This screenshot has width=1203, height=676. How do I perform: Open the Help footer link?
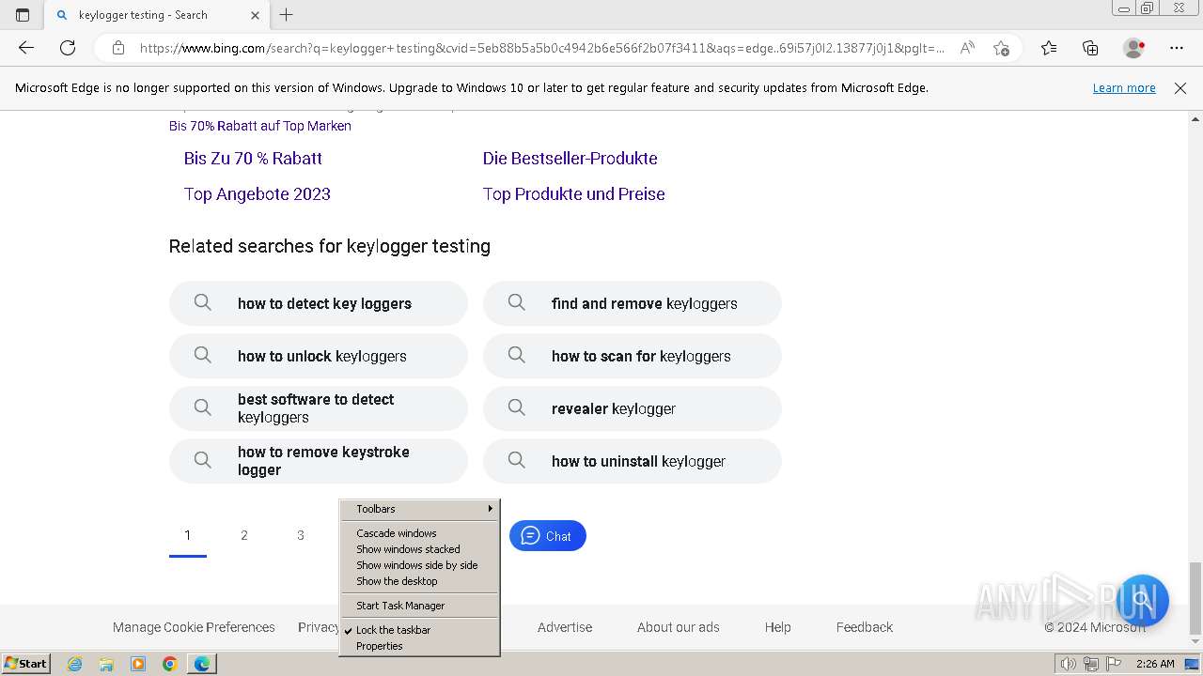tap(777, 627)
